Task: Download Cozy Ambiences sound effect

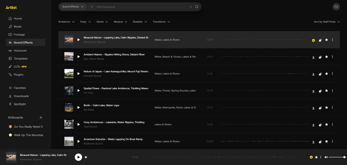Action: coord(313,125)
